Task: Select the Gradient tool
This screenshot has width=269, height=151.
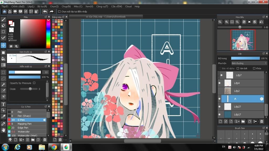Action: (3, 65)
